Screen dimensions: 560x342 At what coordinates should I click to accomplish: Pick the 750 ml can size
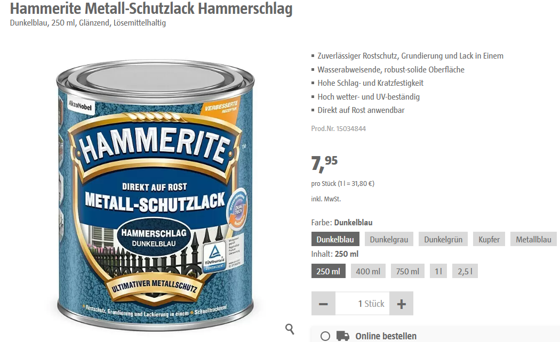click(x=407, y=271)
